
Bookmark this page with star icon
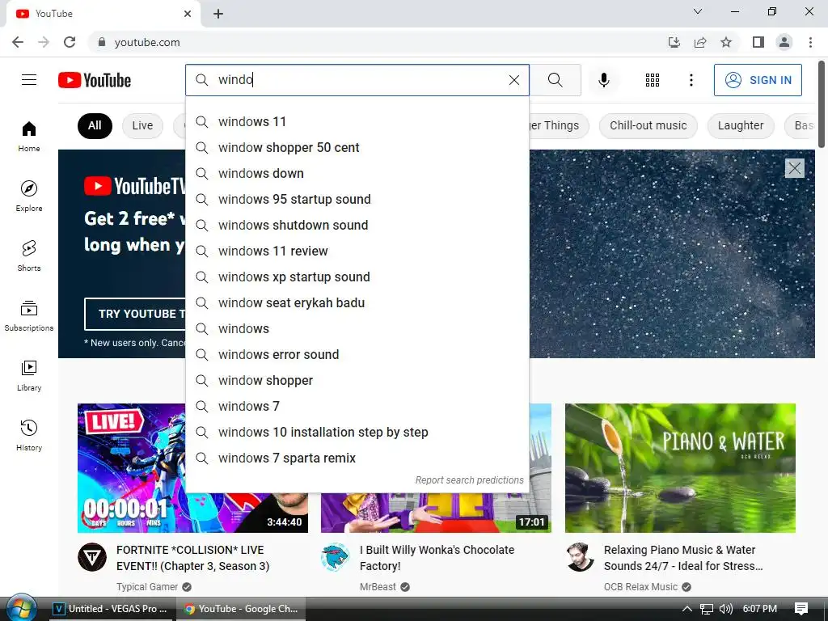[x=726, y=42]
